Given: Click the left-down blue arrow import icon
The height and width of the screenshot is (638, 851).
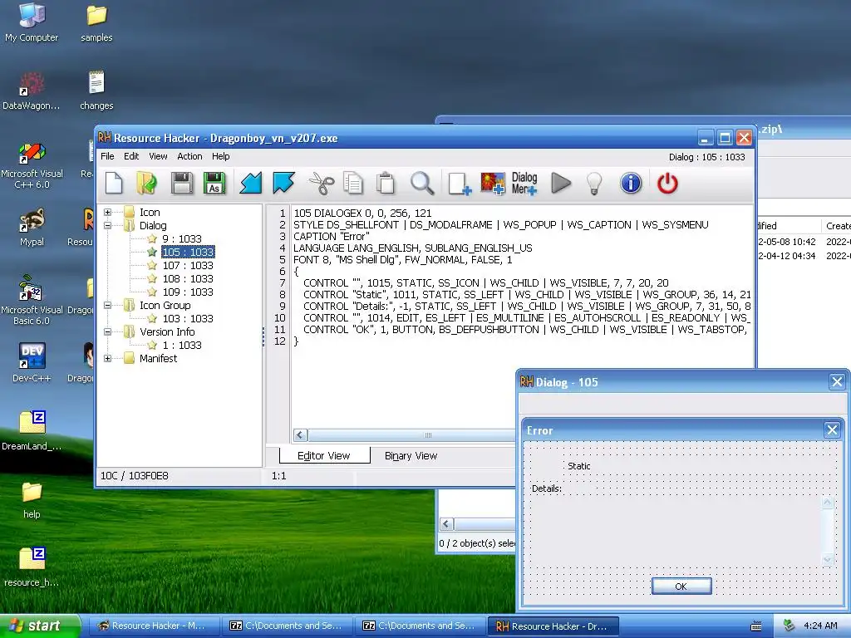Looking at the screenshot, I should pos(251,184).
